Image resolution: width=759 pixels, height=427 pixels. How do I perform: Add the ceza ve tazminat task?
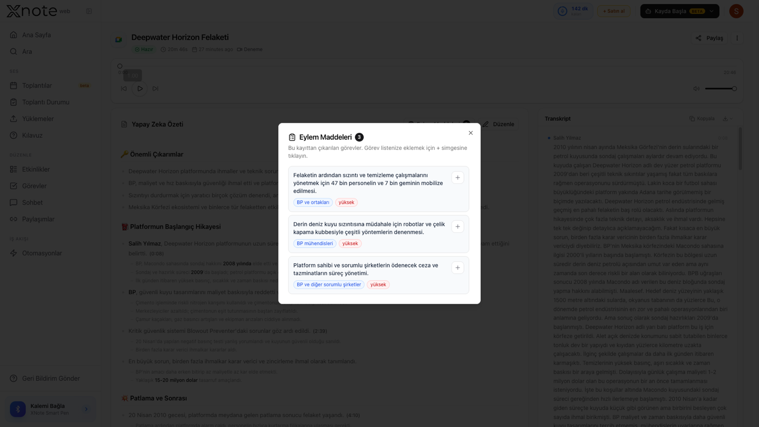pos(457,267)
